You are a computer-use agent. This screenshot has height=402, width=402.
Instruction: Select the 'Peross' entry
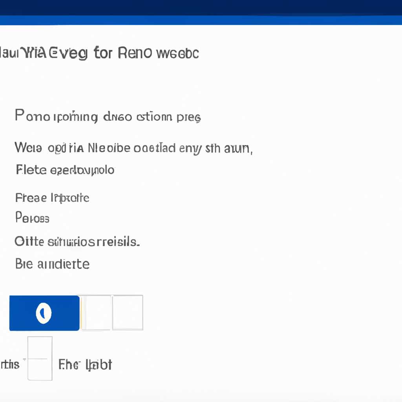tap(32, 217)
